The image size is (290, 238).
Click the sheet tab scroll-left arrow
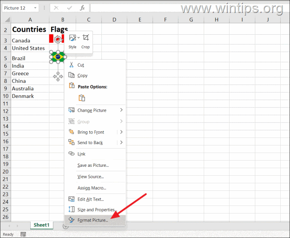click(x=9, y=226)
